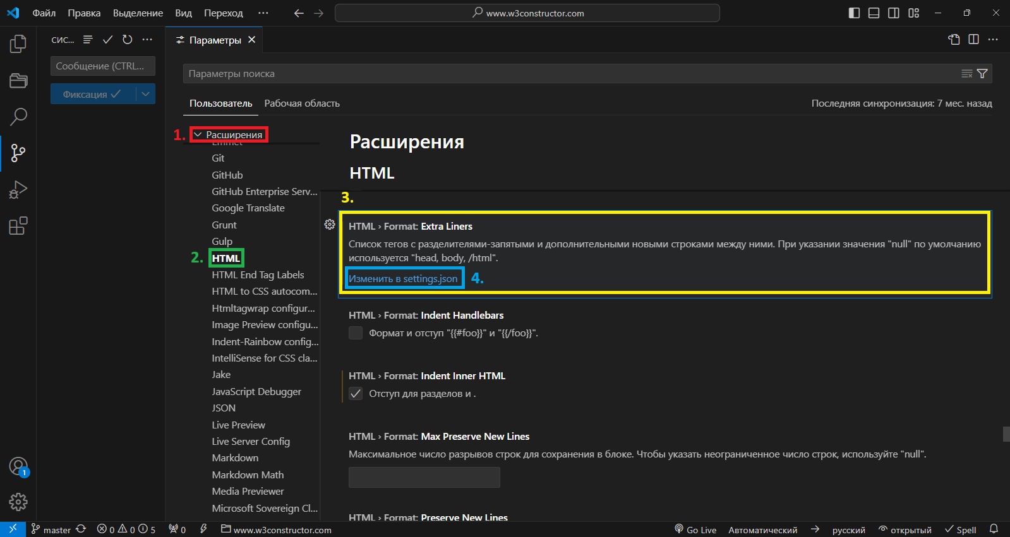Screen dimensions: 1010x537
Task: Open notifications bell in status bar
Action: (x=994, y=529)
